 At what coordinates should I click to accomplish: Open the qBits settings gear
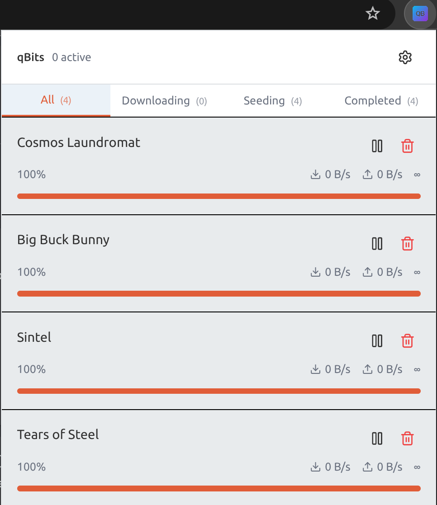click(405, 57)
